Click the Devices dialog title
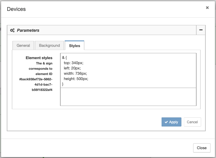The height and width of the screenshot is (158, 216). (x=16, y=9)
